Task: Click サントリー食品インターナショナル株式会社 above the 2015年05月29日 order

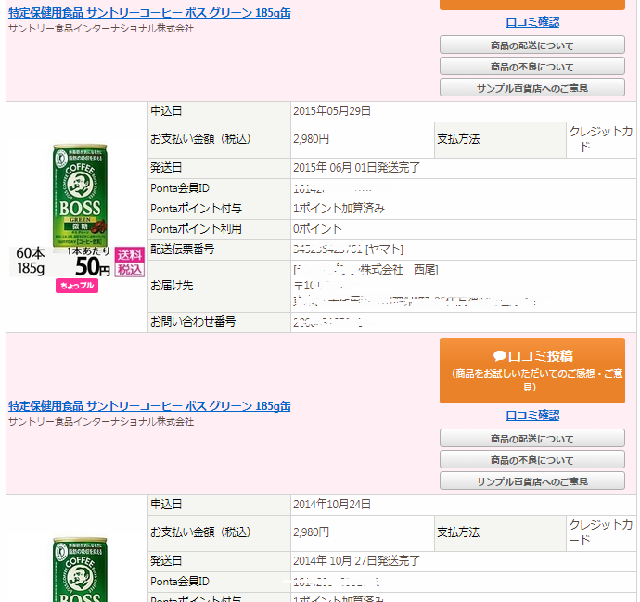Action: (x=101, y=29)
